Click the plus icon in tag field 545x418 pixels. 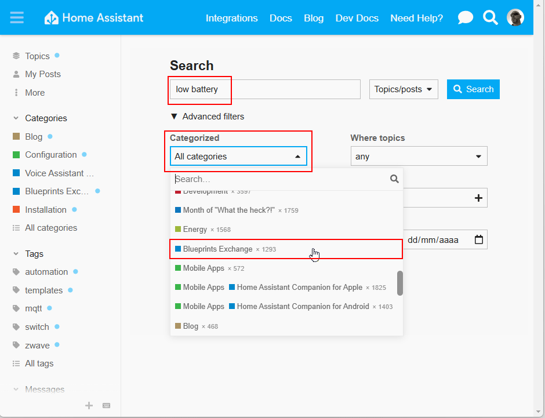pos(478,198)
